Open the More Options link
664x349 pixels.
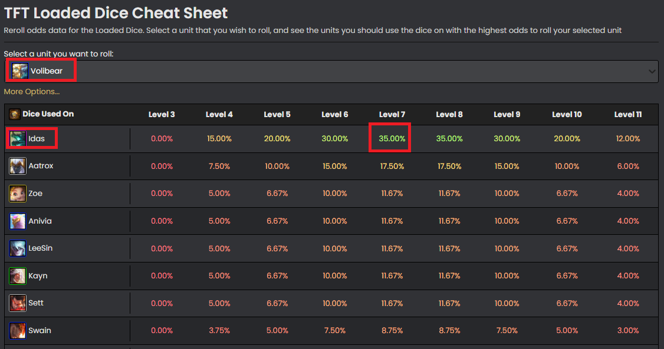click(x=32, y=92)
